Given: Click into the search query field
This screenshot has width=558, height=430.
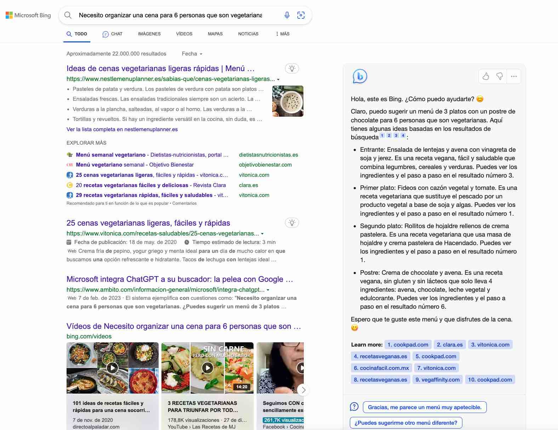Looking at the screenshot, I should click(x=171, y=15).
